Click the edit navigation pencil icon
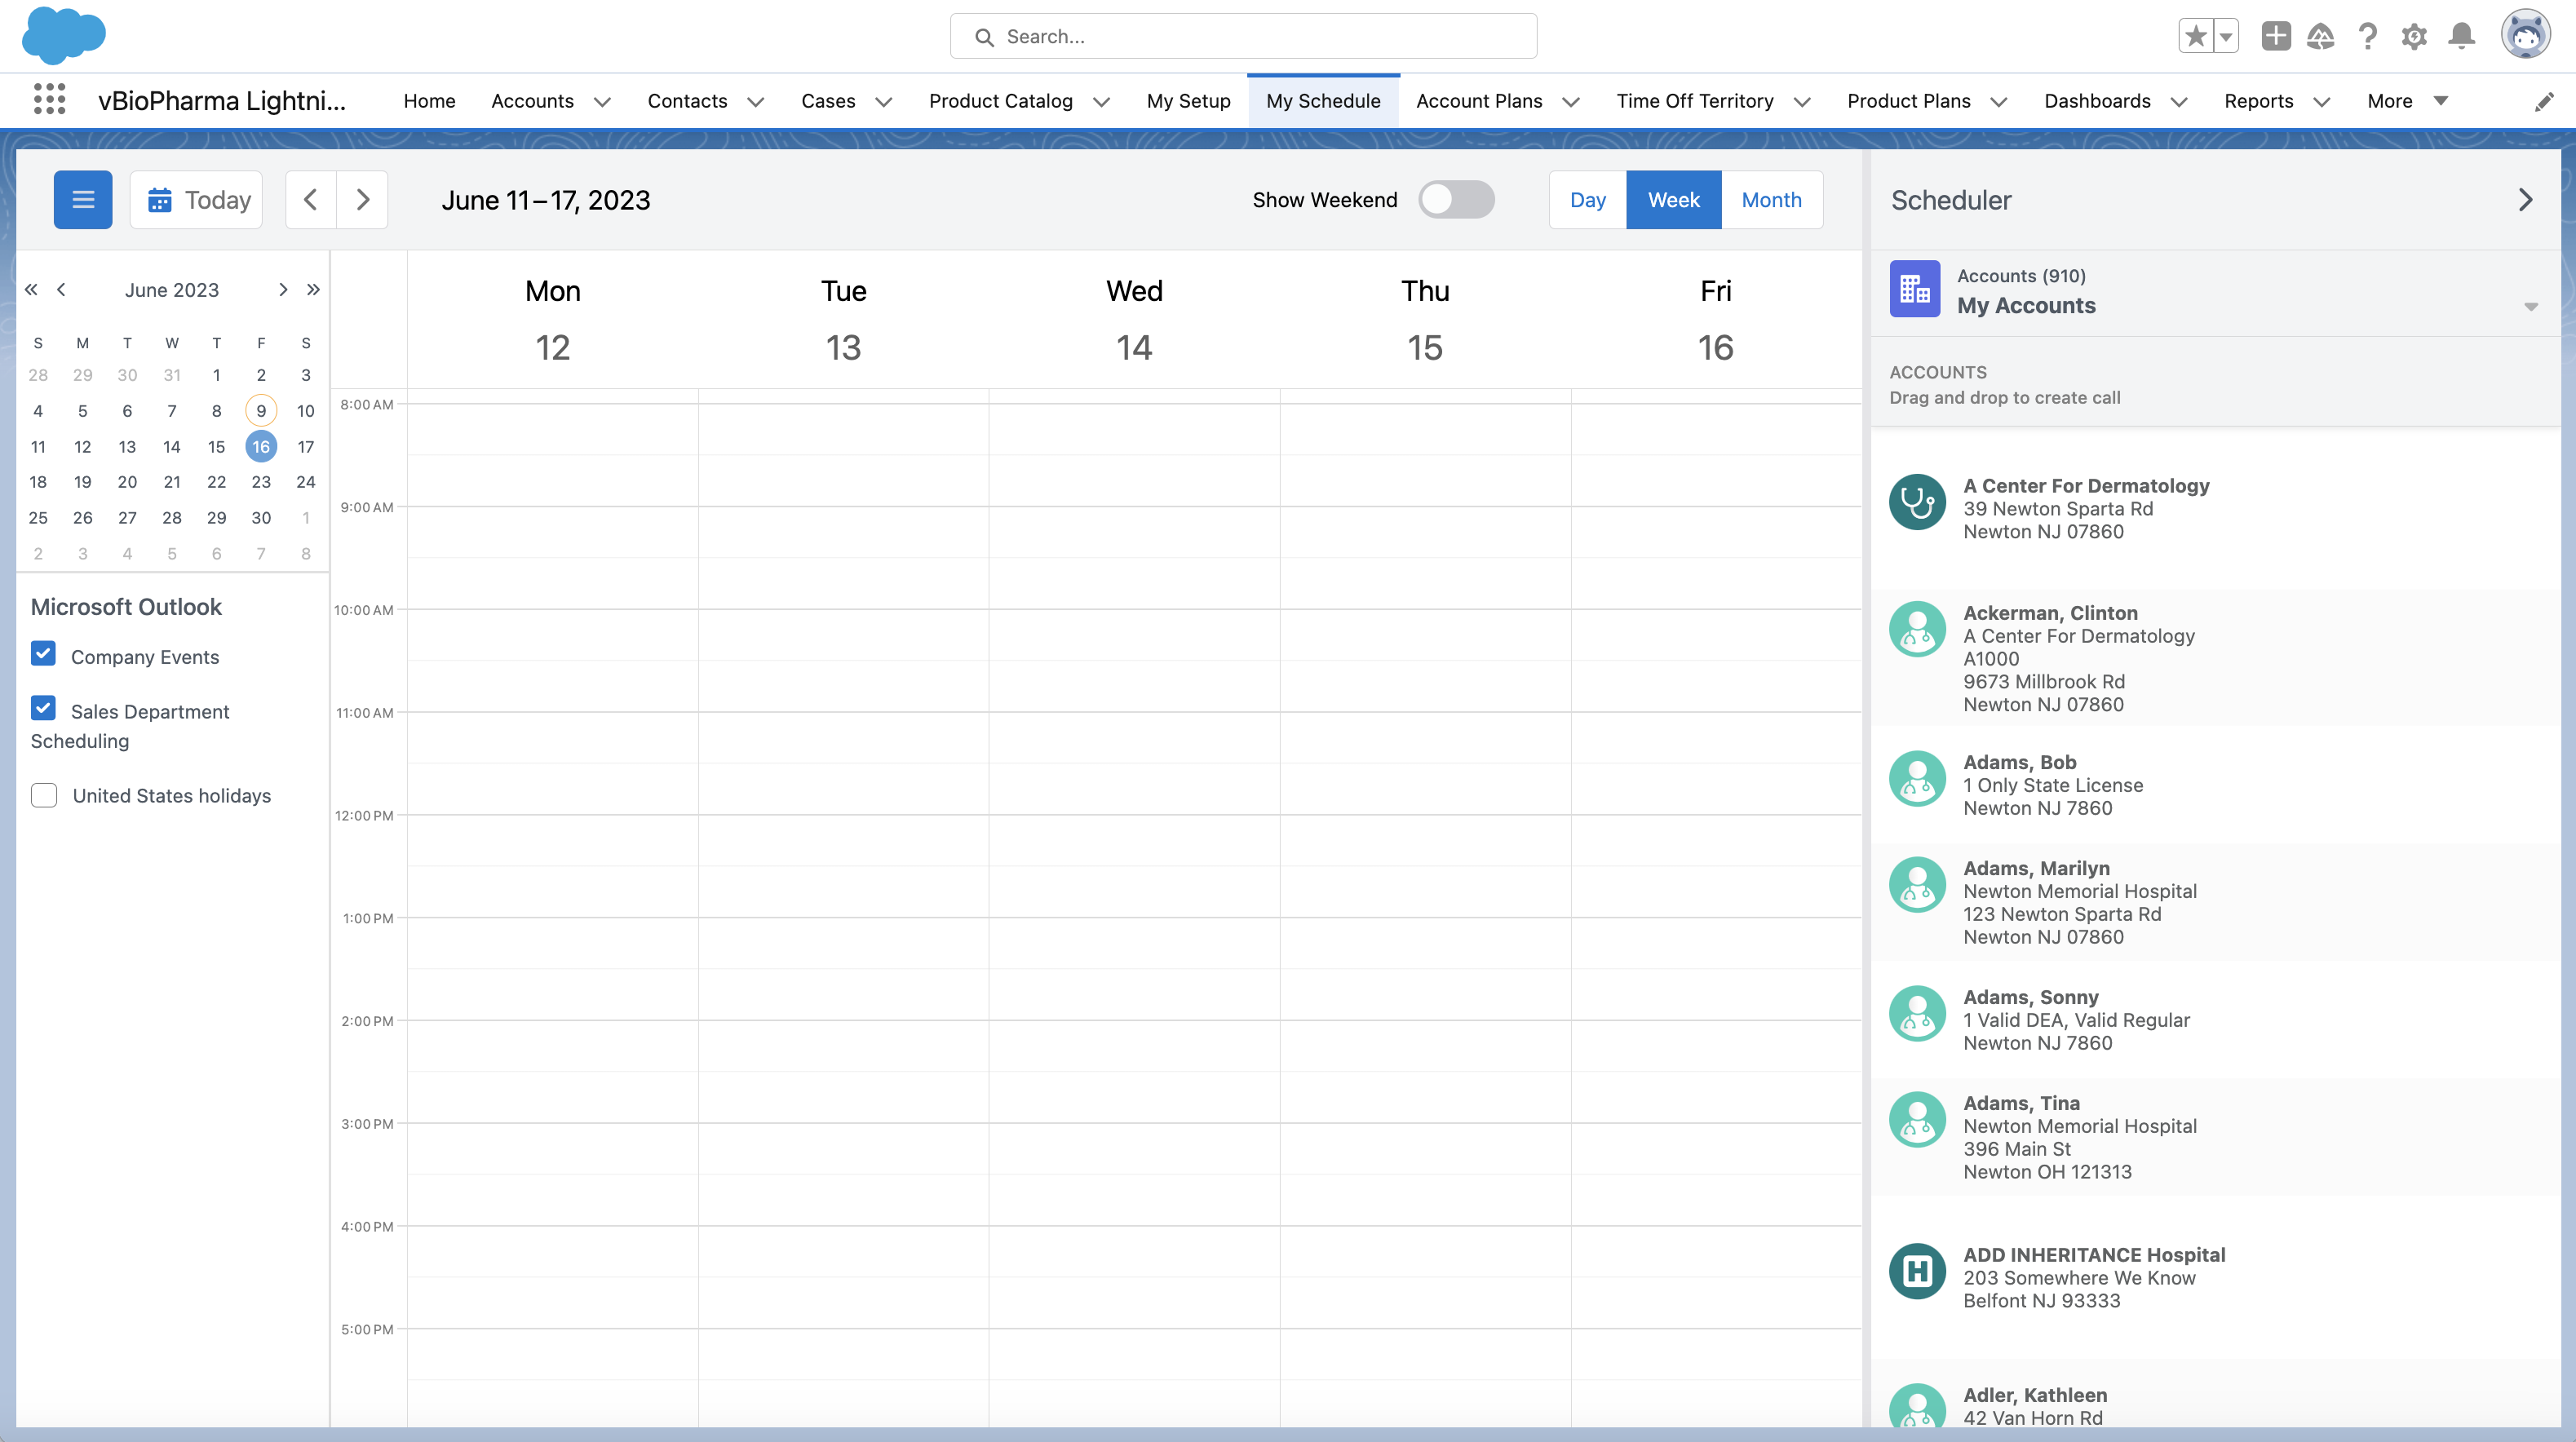 [x=2544, y=101]
